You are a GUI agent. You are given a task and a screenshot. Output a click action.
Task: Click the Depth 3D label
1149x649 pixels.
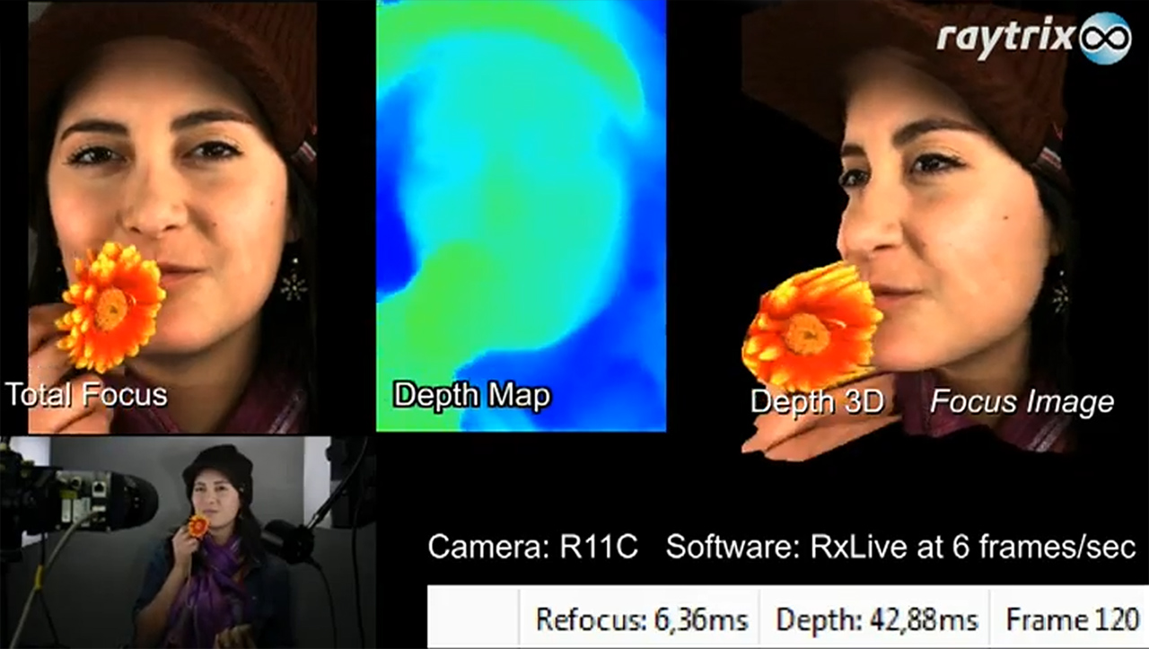tap(817, 402)
